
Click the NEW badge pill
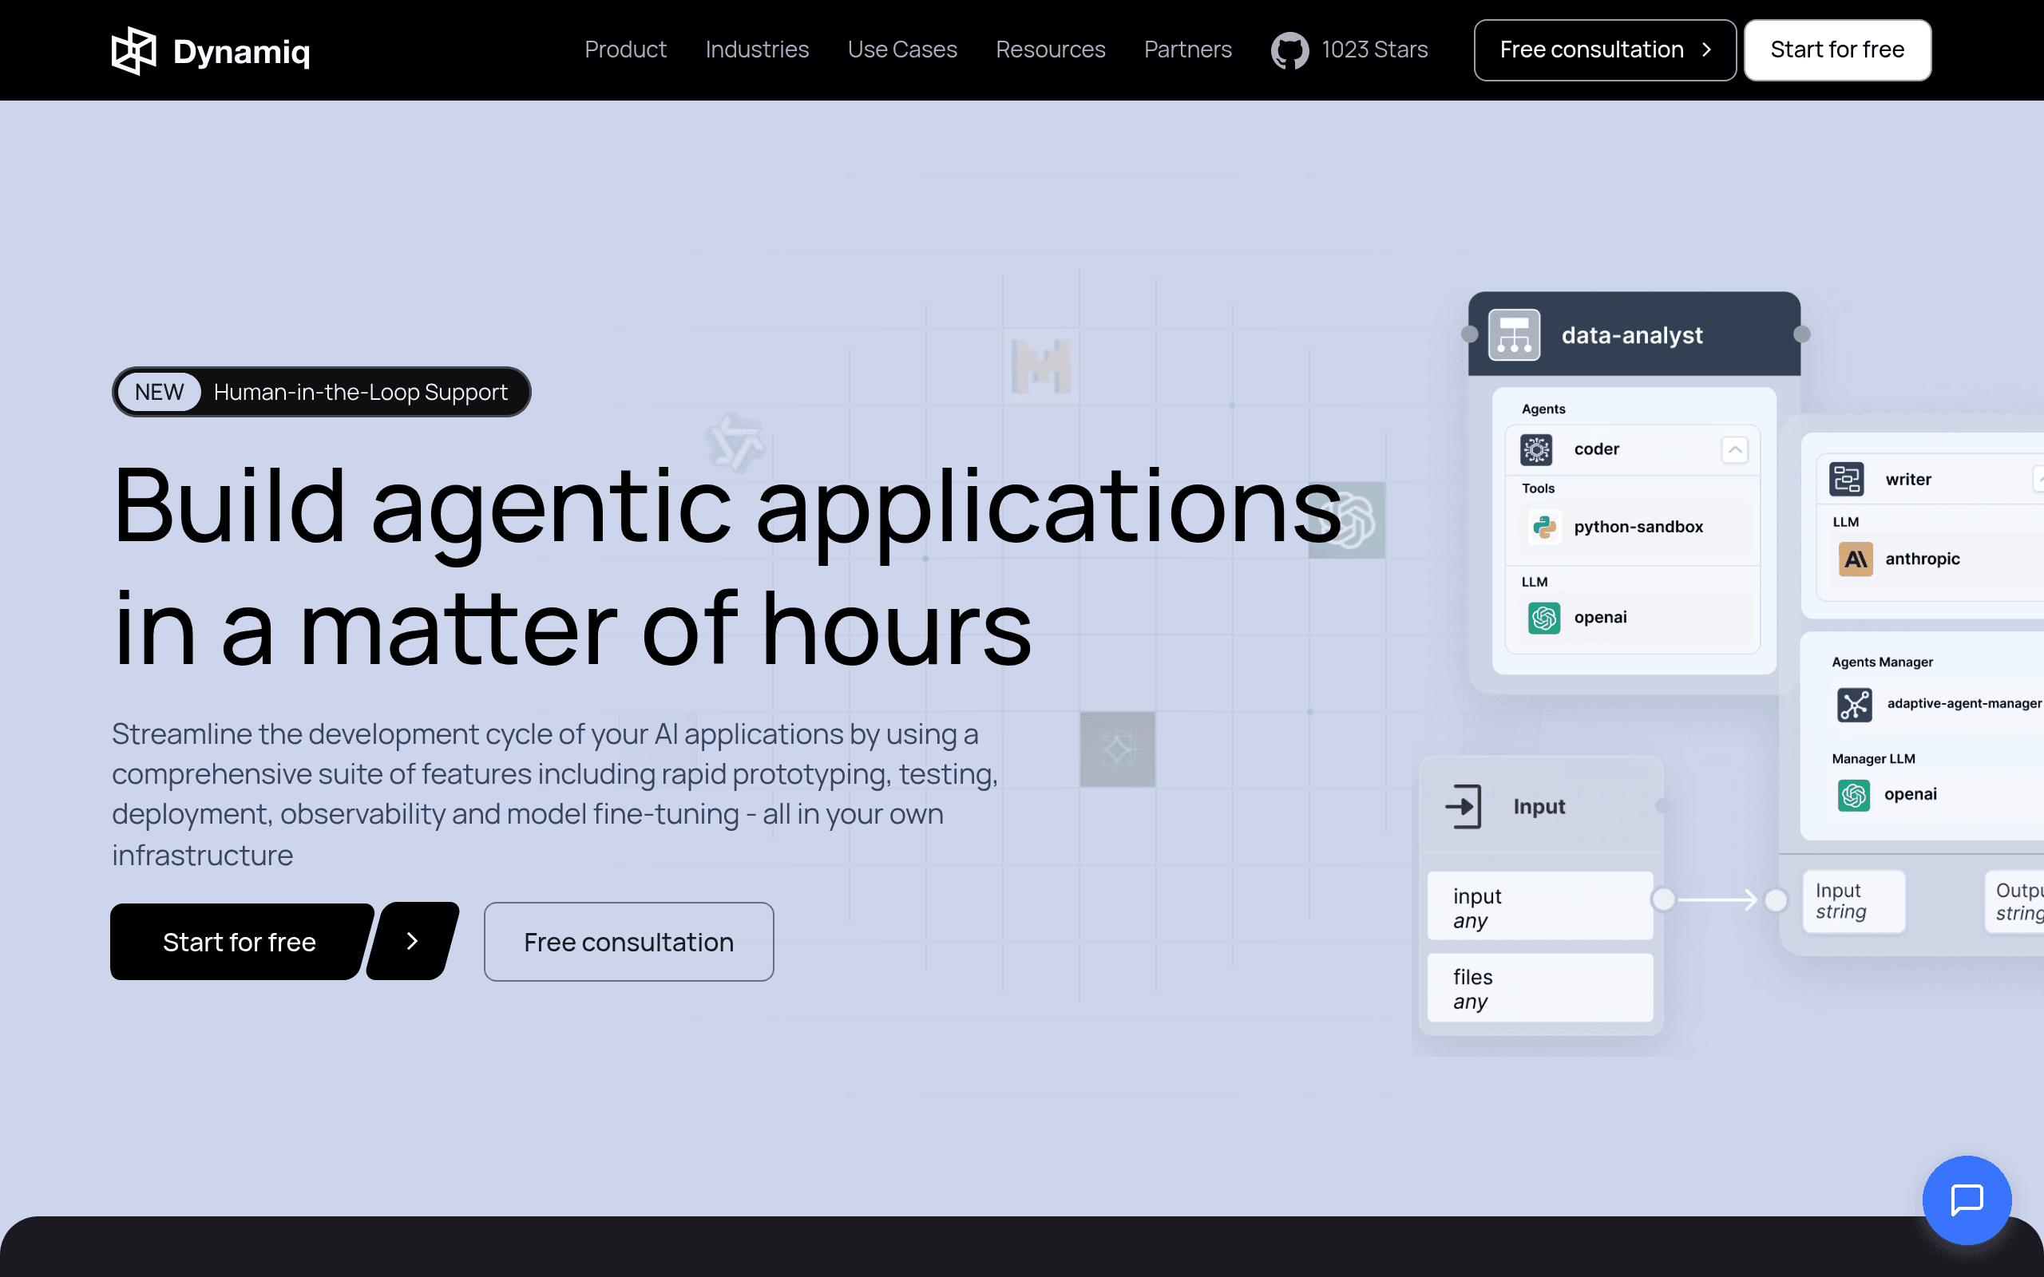159,392
